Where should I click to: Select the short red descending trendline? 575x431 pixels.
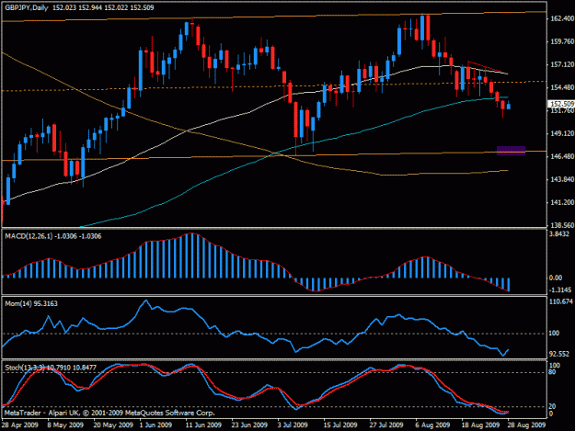point(486,67)
